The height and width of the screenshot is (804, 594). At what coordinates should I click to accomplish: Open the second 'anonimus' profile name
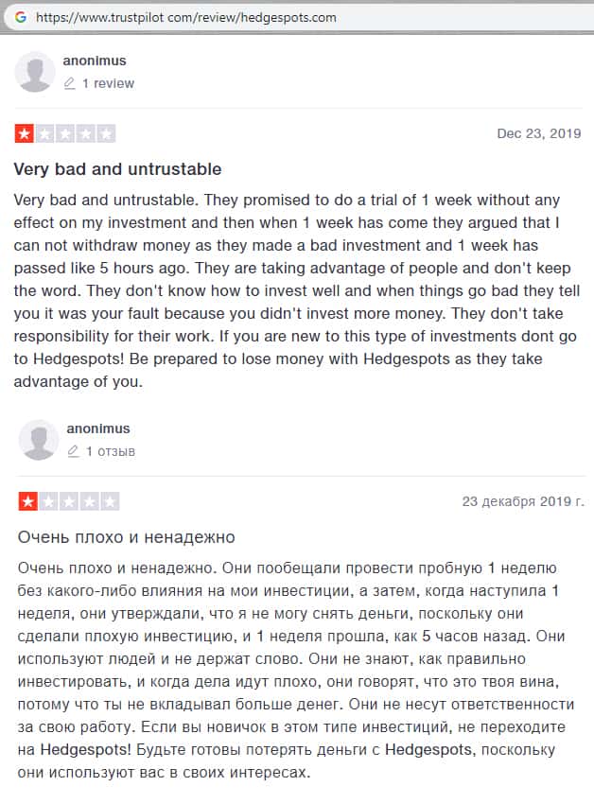[98, 428]
